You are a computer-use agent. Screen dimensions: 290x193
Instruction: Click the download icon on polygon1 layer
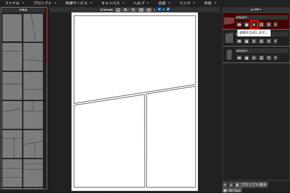click(x=269, y=25)
